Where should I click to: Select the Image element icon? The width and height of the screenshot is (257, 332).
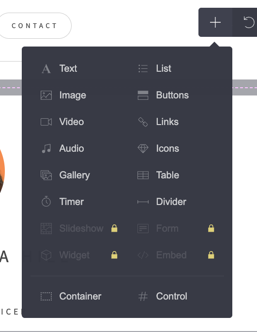[x=46, y=95]
